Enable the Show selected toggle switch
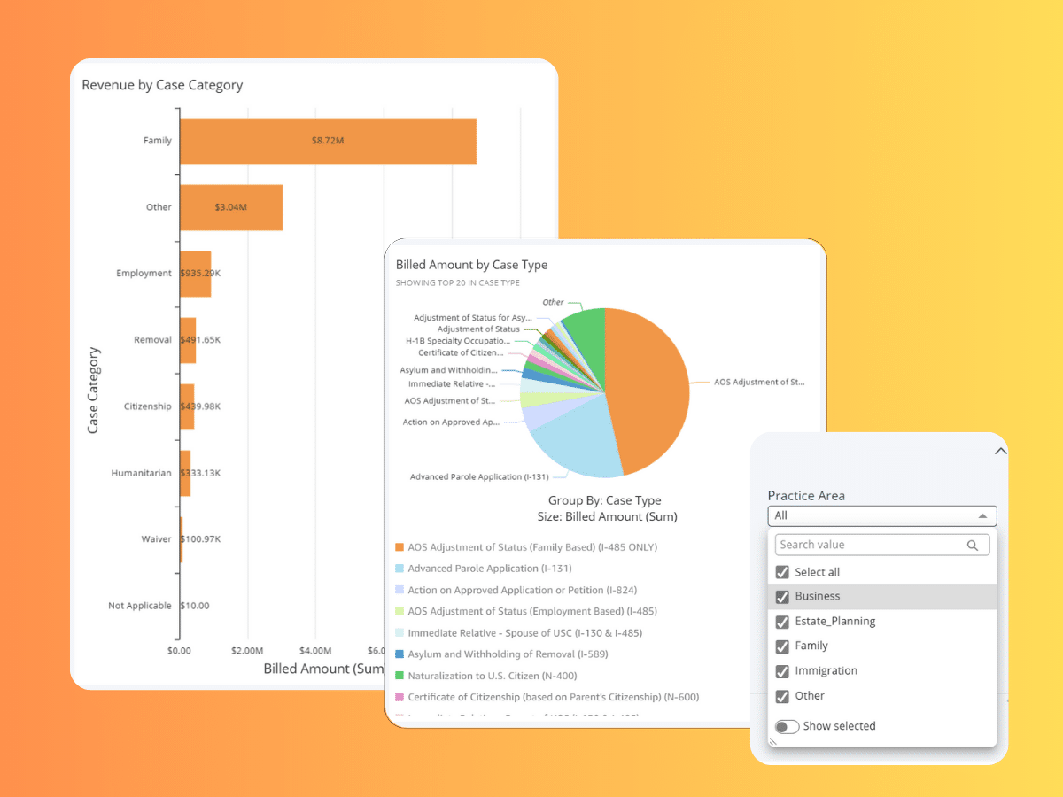 pyautogui.click(x=787, y=726)
